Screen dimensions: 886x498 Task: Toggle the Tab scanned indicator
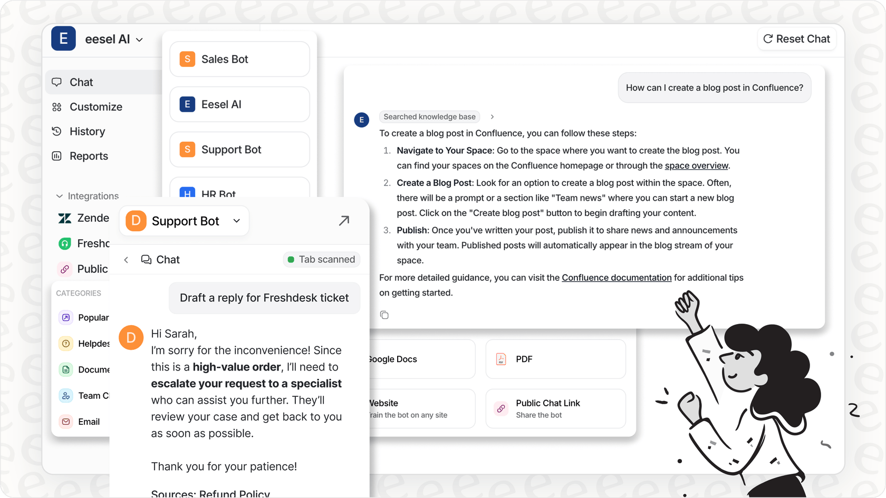321,259
